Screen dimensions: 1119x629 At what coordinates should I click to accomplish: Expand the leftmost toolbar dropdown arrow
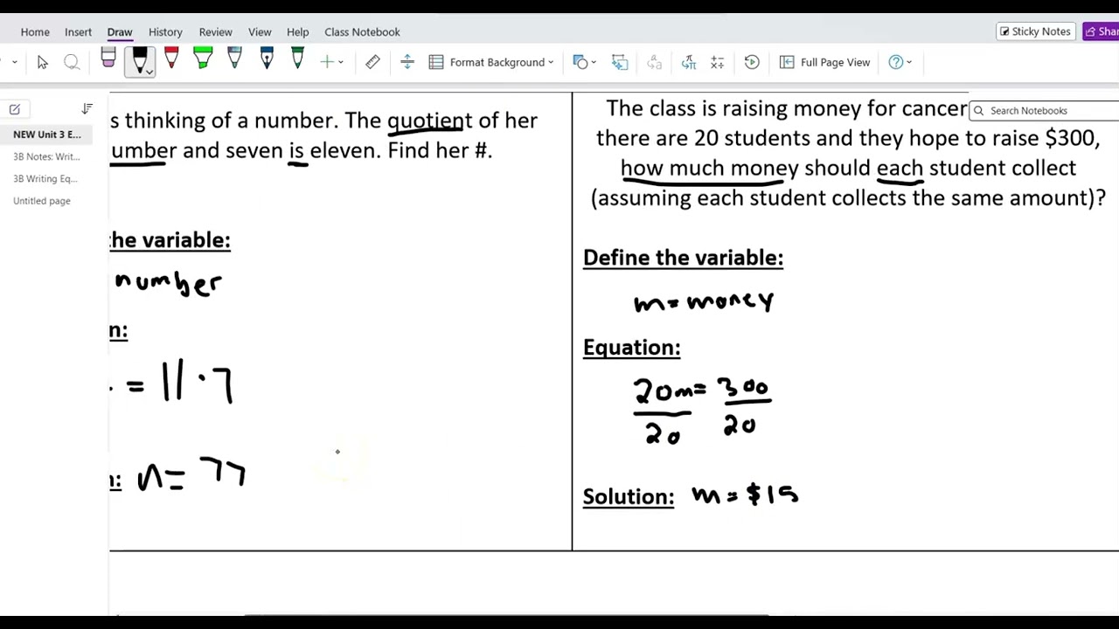[14, 62]
